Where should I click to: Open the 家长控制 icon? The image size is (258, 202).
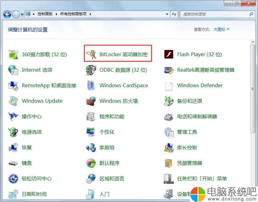pos(169,147)
